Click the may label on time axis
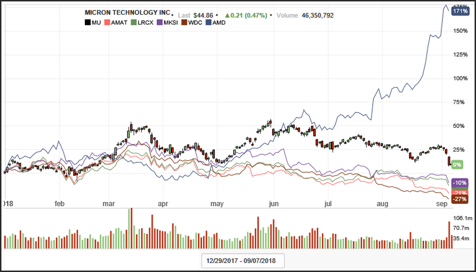The height and width of the screenshot is (272, 476). 217,204
